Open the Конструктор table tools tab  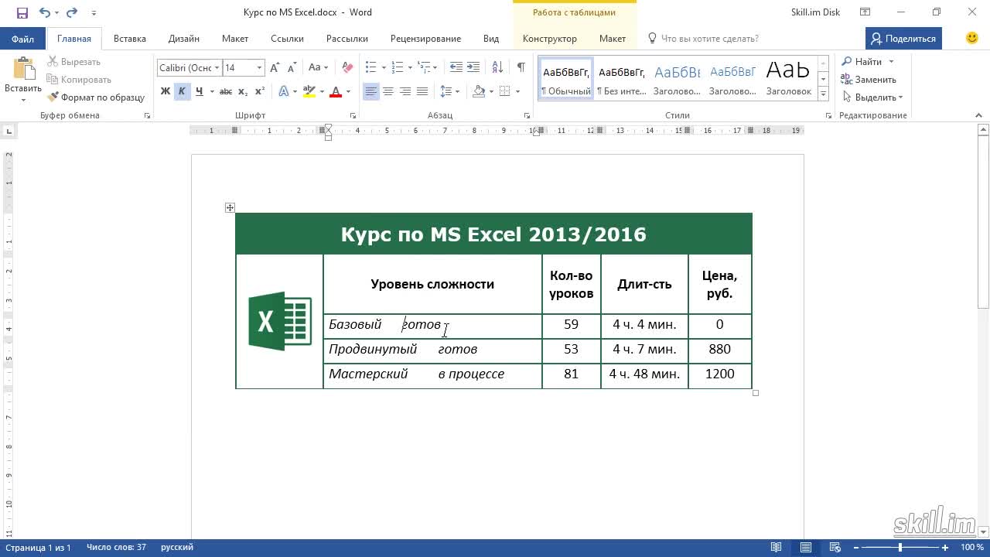549,38
